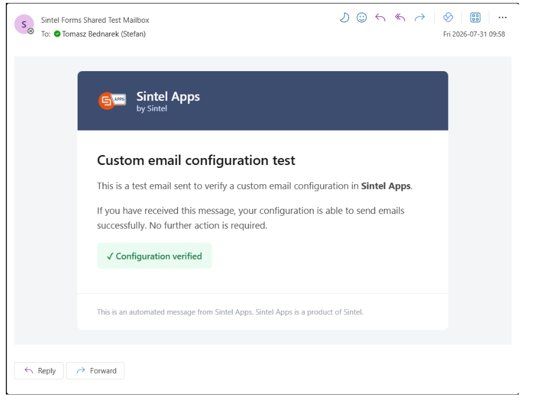Click heading Custom email configuration test
This screenshot has width=546, height=400.
tap(196, 160)
